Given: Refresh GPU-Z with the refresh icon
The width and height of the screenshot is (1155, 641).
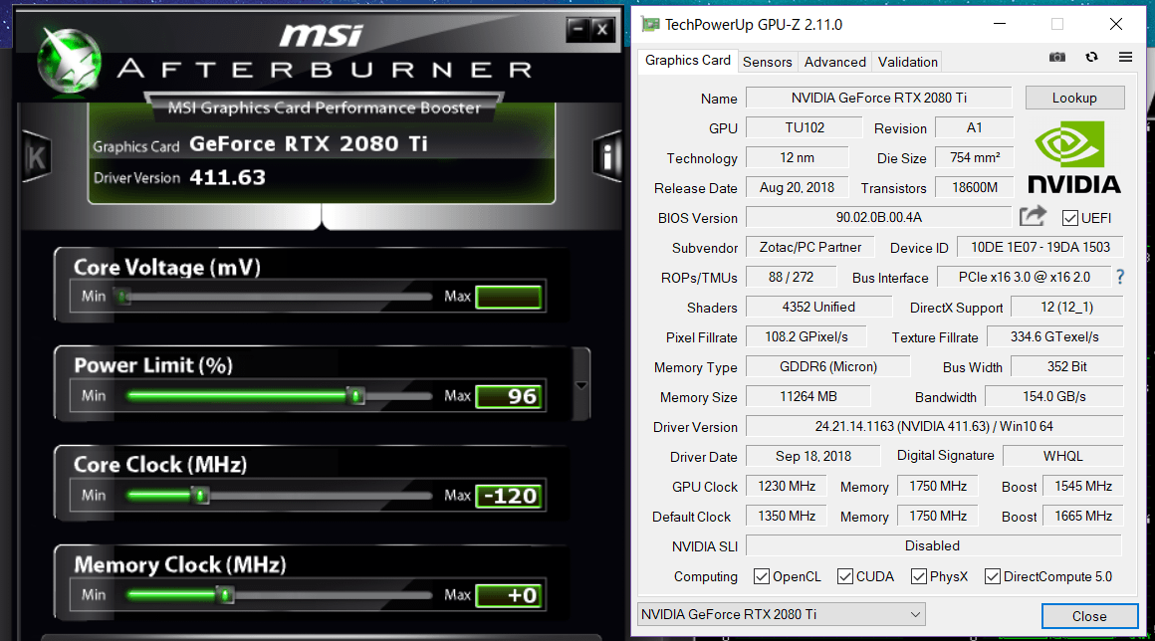Looking at the screenshot, I should (x=1091, y=57).
